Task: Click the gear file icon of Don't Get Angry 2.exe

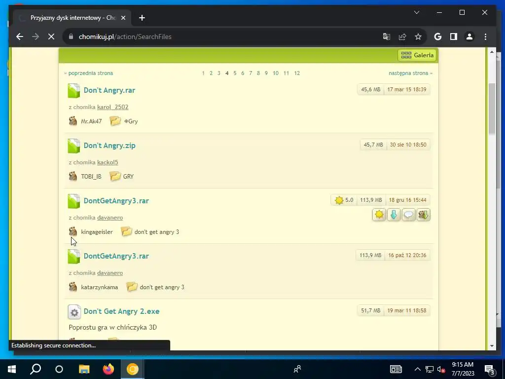Action: click(x=74, y=312)
